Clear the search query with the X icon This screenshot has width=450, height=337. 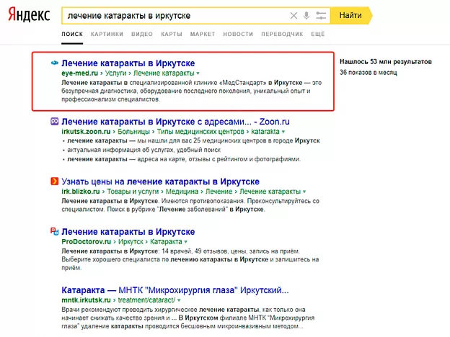tap(293, 15)
